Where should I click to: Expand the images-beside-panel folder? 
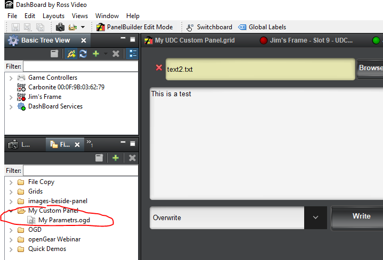pos(11,202)
